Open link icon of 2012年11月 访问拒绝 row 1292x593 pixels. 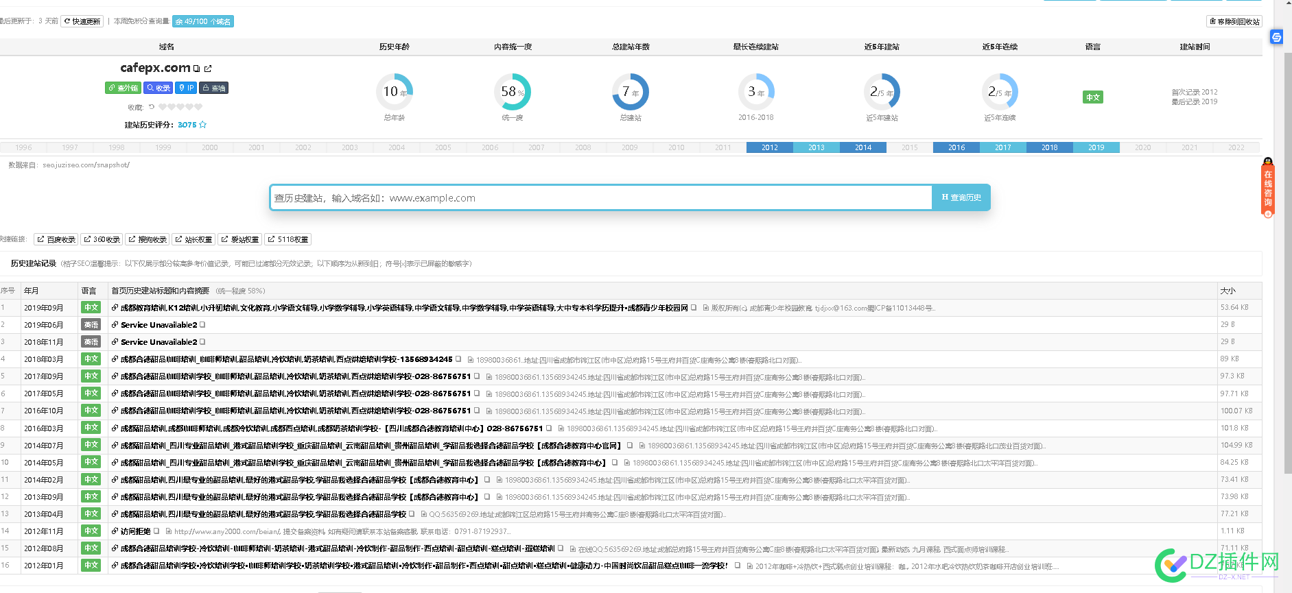(x=115, y=531)
